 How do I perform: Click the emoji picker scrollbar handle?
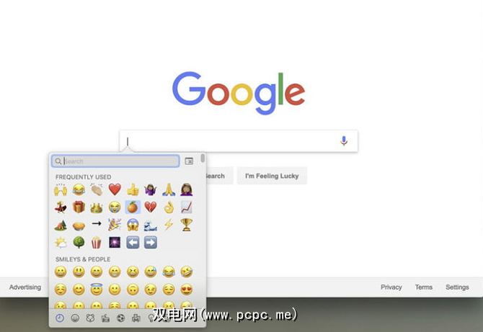[x=203, y=158]
